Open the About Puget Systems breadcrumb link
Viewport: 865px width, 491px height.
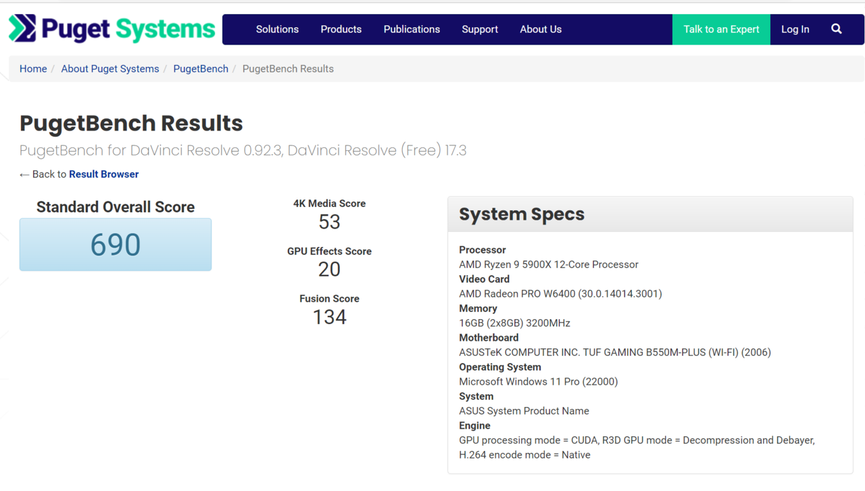pos(110,69)
